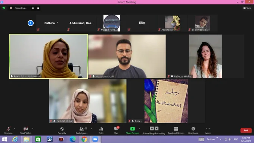Select Rebecca Hitchen's video tile
Screen dimensions: 254x143
(205, 56)
